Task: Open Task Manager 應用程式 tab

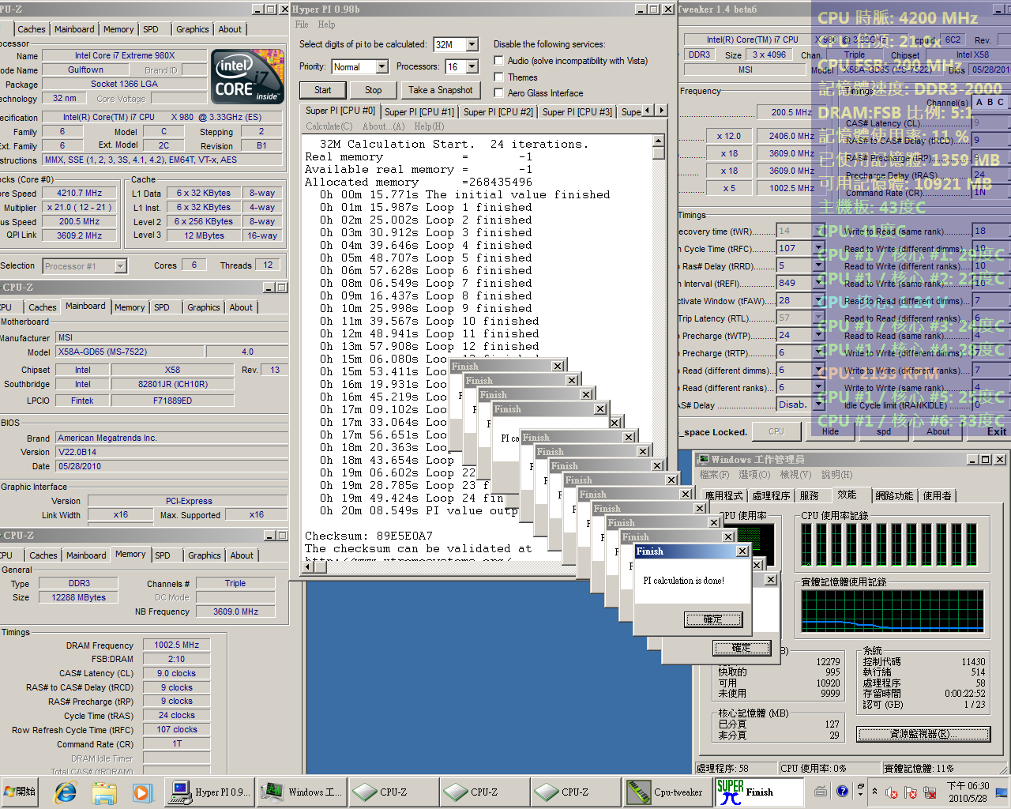Action: click(724, 495)
